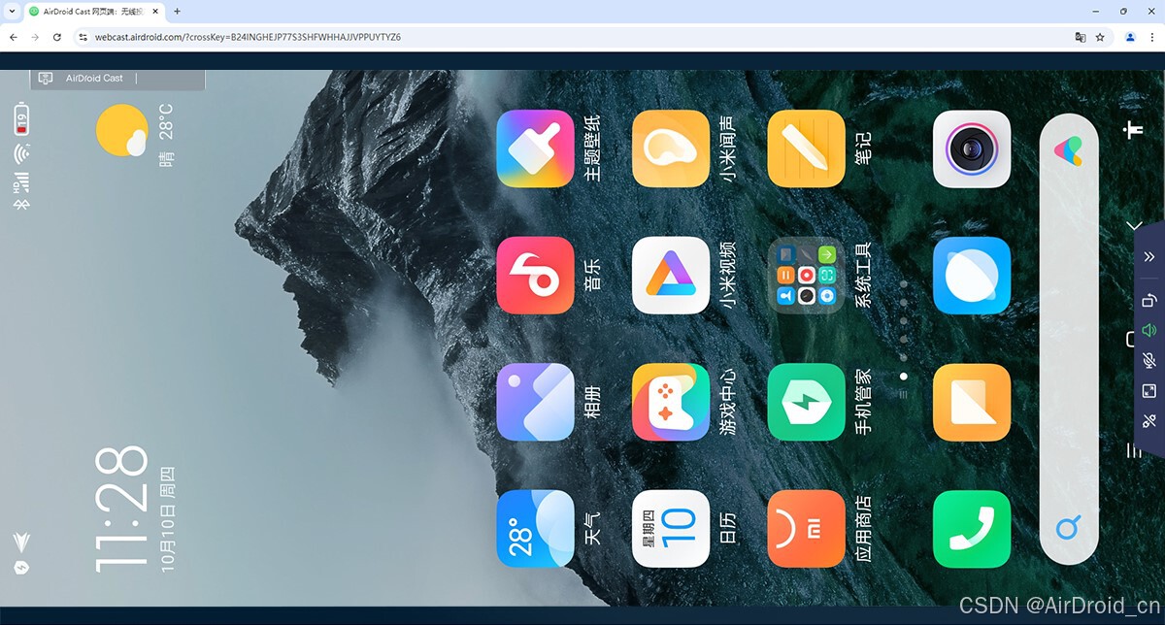Open the 小米视频 video app
This screenshot has height=625, width=1165.
pos(671,276)
